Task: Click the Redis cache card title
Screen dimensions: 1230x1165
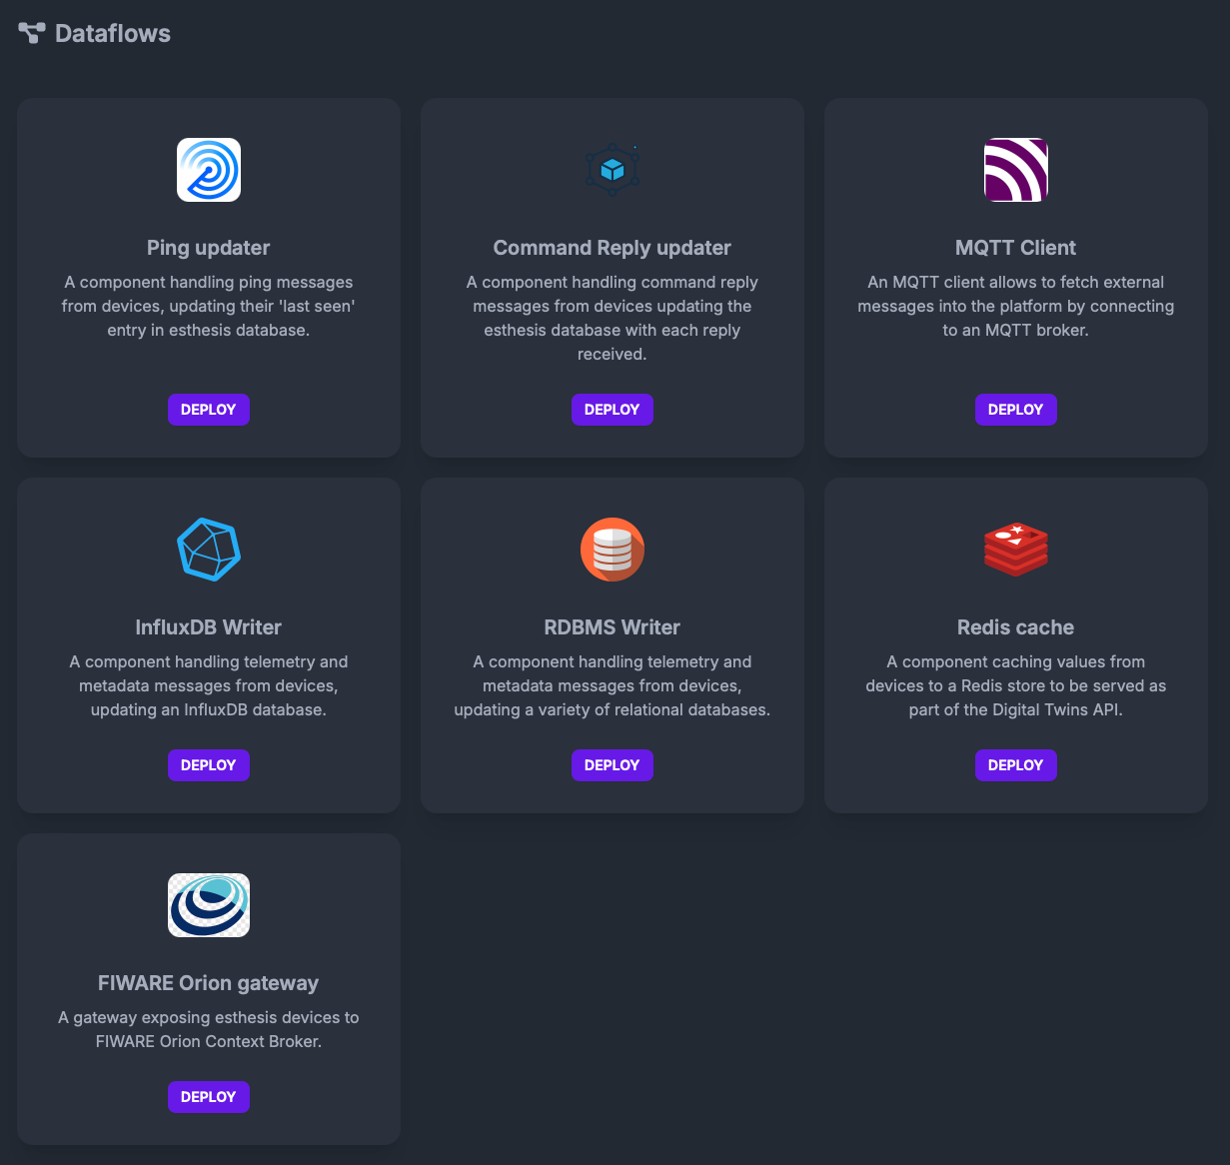Action: click(1015, 627)
